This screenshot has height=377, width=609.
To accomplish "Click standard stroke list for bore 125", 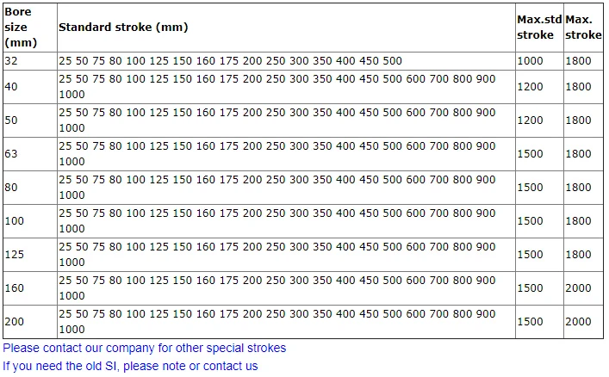I will [286, 255].
